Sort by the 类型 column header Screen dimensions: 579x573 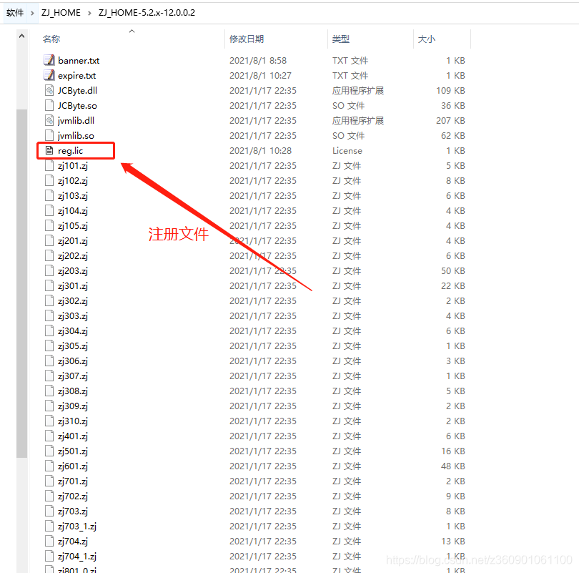point(340,39)
